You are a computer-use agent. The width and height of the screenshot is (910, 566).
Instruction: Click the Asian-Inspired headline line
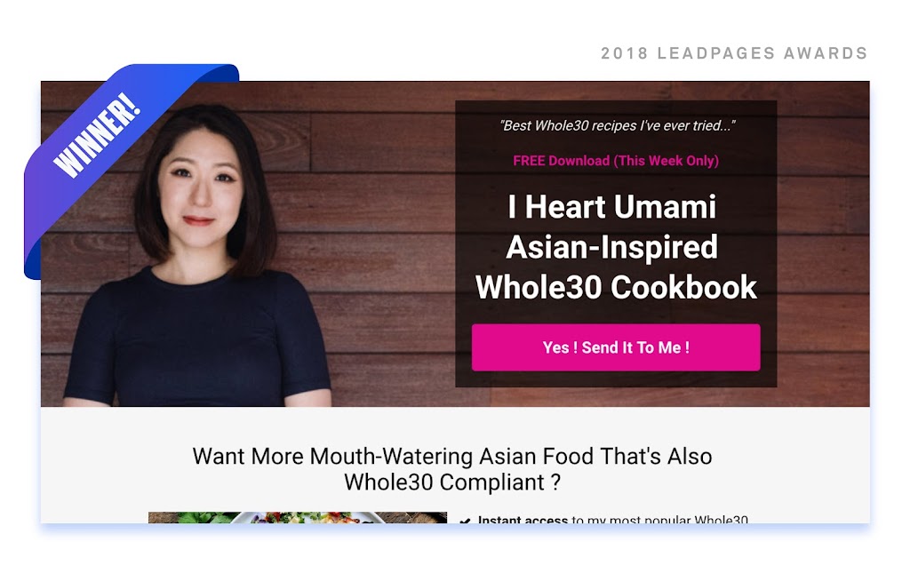[612, 247]
